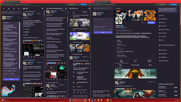Select the Media tab on the profile
181x102 pixels.
pyautogui.click(x=150, y=65)
